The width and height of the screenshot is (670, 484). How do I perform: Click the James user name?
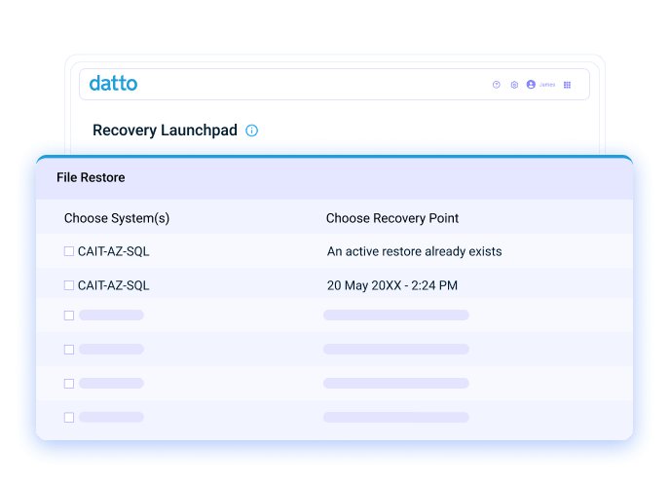(x=547, y=85)
